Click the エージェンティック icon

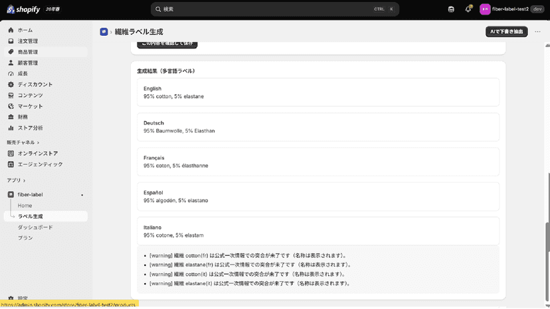(x=11, y=164)
